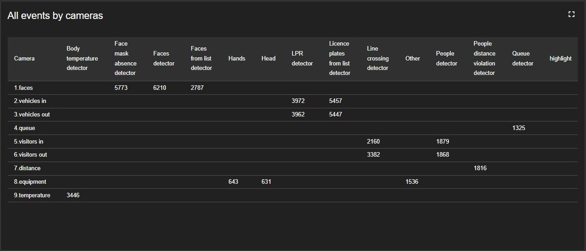Click the Body temperature detector column header
Image resolution: width=586 pixels, height=251 pixels.
point(82,59)
